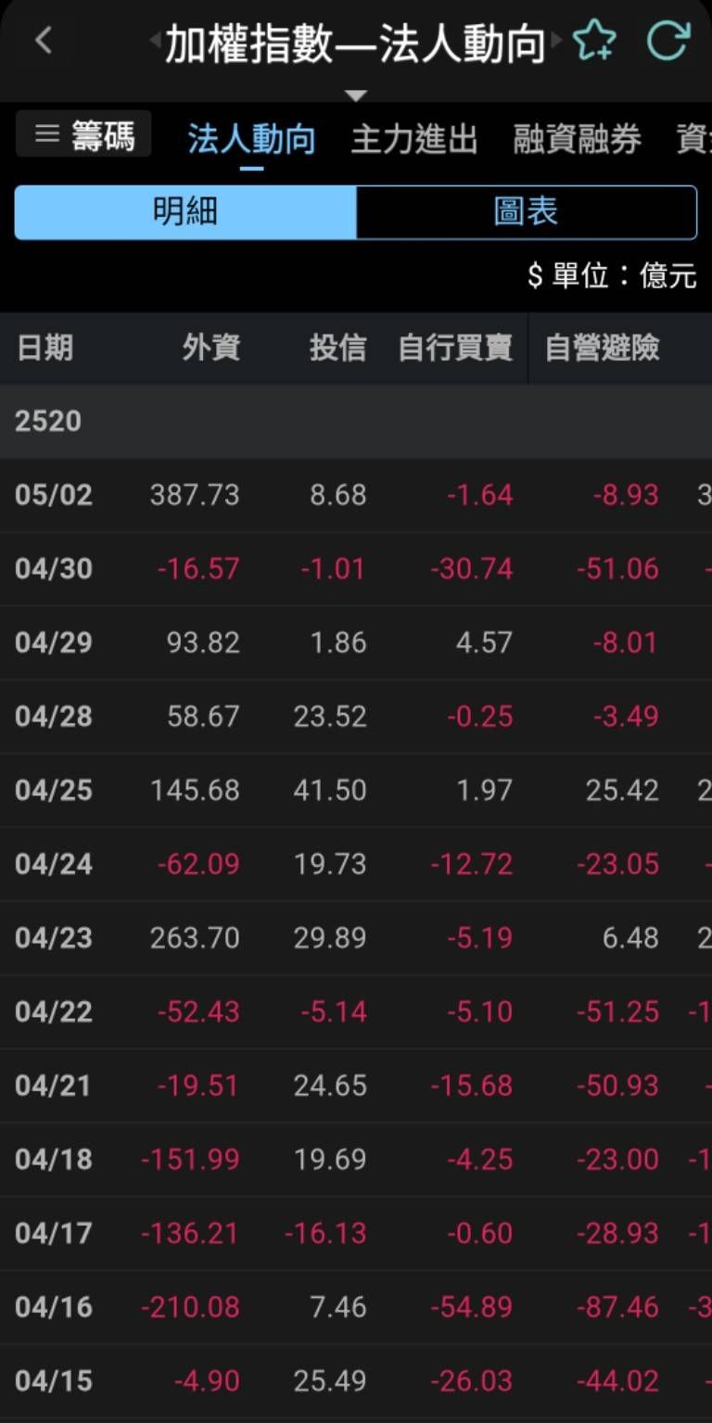Tap the 外資 column header
This screenshot has height=1423, width=712.
point(210,349)
